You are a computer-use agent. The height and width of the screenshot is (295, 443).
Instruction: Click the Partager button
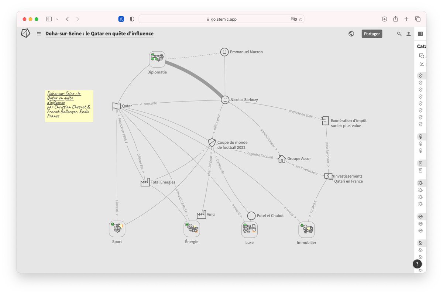pyautogui.click(x=372, y=34)
